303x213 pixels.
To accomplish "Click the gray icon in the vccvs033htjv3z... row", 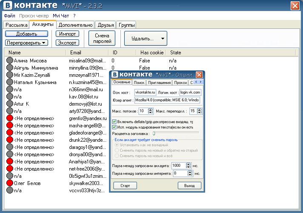I will click(x=10, y=190).
